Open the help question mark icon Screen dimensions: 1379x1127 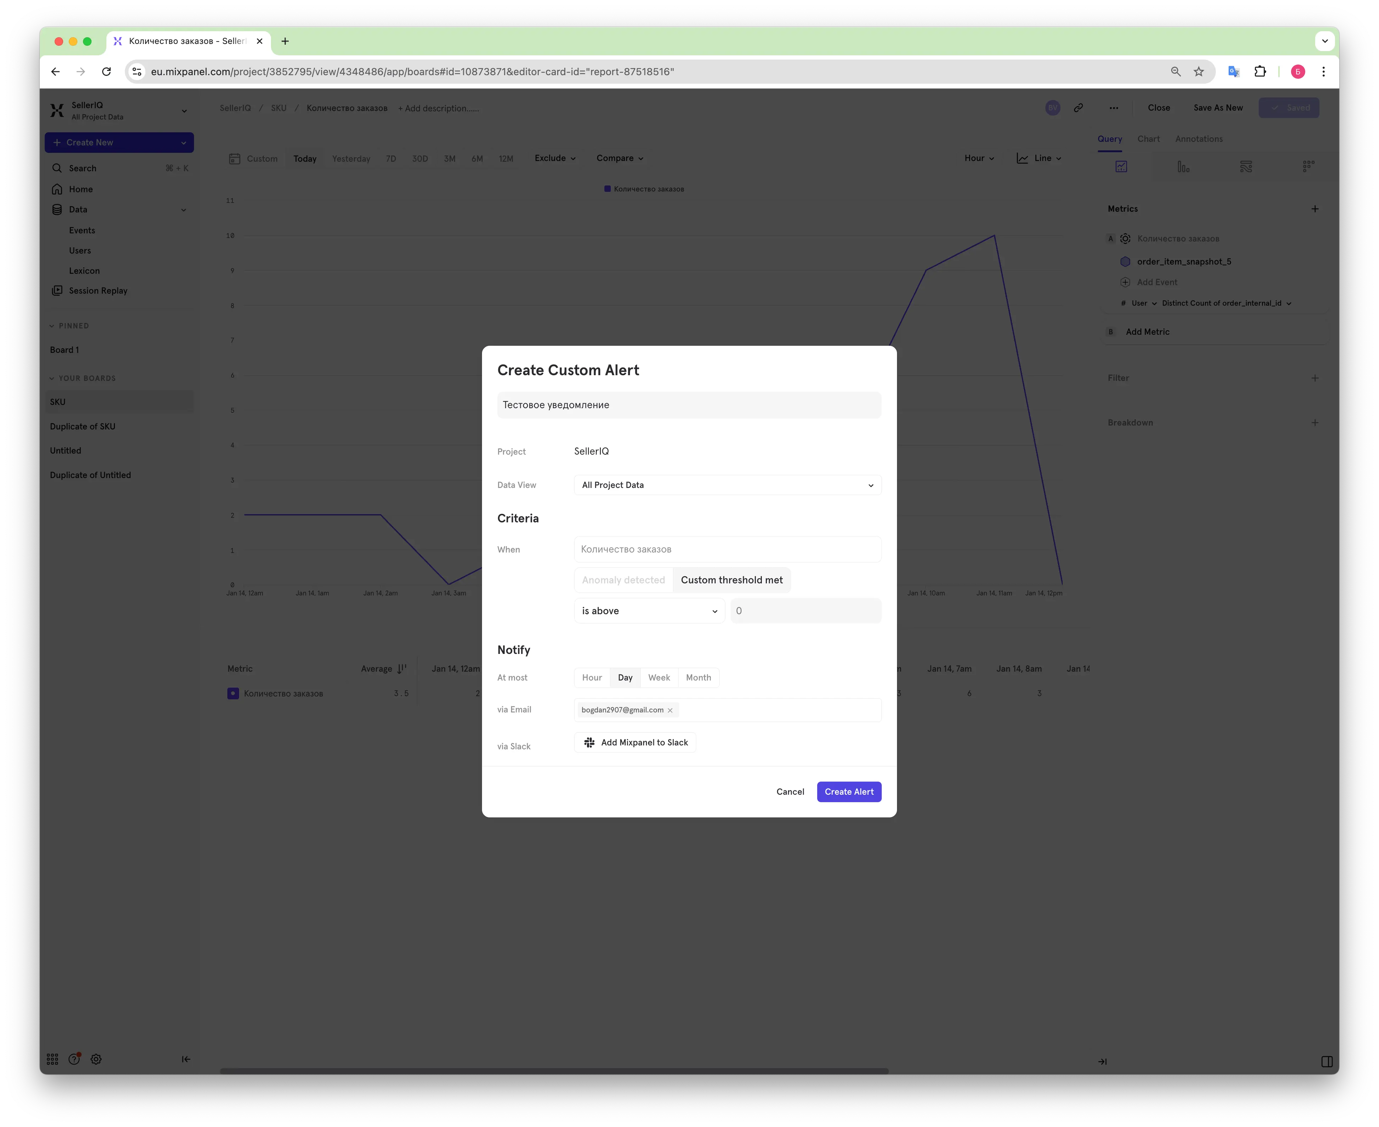(75, 1059)
